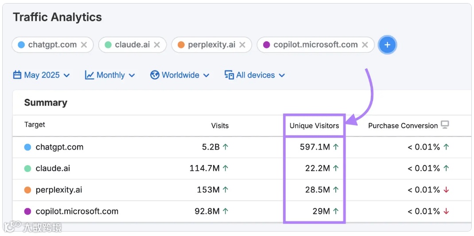Remove chatgpt.com tag with X icon
474x236 pixels.
pyautogui.click(x=84, y=45)
